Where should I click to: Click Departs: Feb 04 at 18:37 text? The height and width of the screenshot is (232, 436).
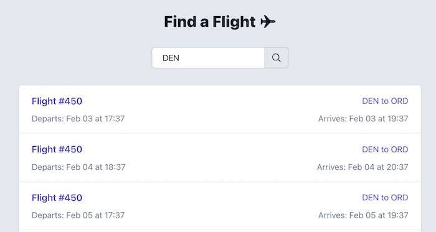pyautogui.click(x=78, y=167)
